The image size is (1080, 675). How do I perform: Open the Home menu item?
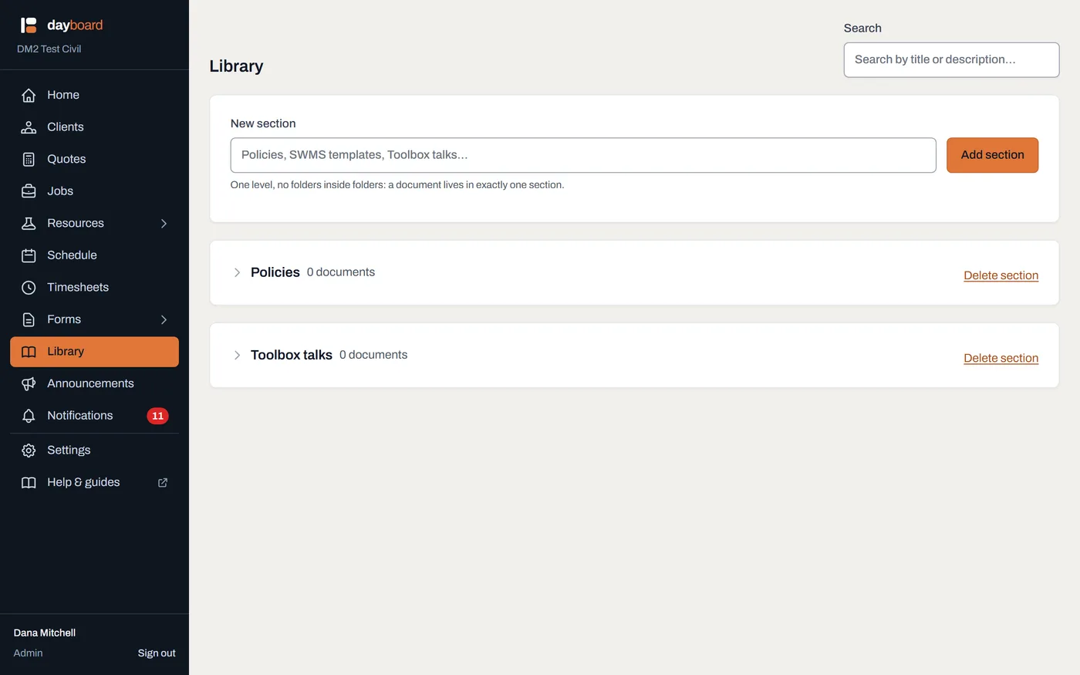click(94, 95)
